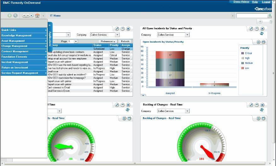
Task: Click the search input field at top right
Action: tap(252, 15)
